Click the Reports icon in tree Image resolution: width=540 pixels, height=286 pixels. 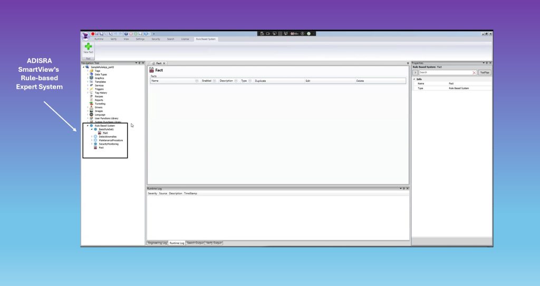pyautogui.click(x=92, y=100)
